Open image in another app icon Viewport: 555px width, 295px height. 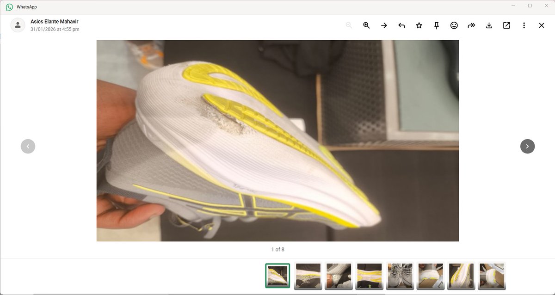(x=506, y=25)
